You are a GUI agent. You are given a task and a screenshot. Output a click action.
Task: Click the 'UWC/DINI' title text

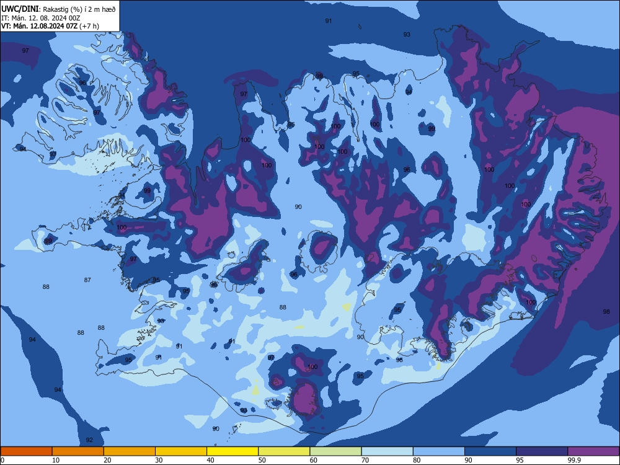coord(20,9)
